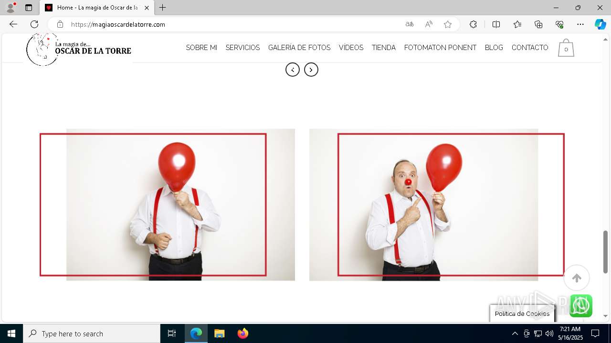Open the shopping cart bag icon
Image resolution: width=611 pixels, height=343 pixels.
(566, 48)
